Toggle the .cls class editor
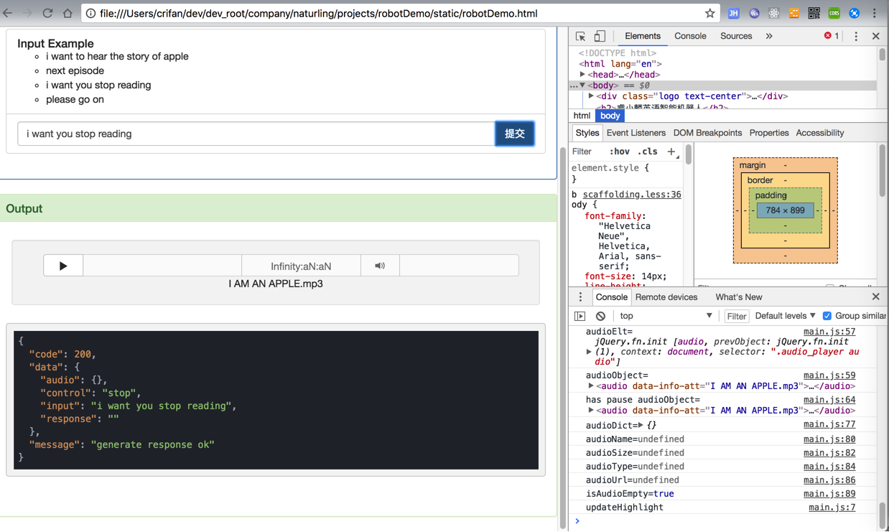The width and height of the screenshot is (889, 532). click(648, 151)
